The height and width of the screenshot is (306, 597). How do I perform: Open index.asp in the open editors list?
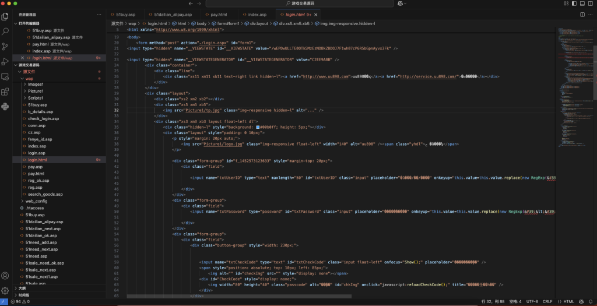pyautogui.click(x=41, y=51)
